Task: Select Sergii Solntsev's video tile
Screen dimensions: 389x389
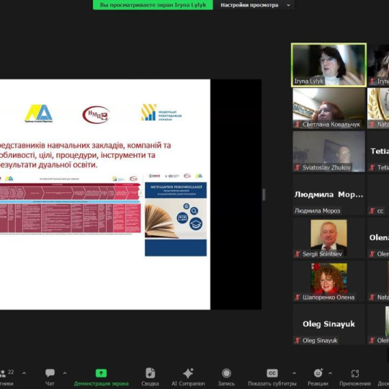Action: (328, 238)
